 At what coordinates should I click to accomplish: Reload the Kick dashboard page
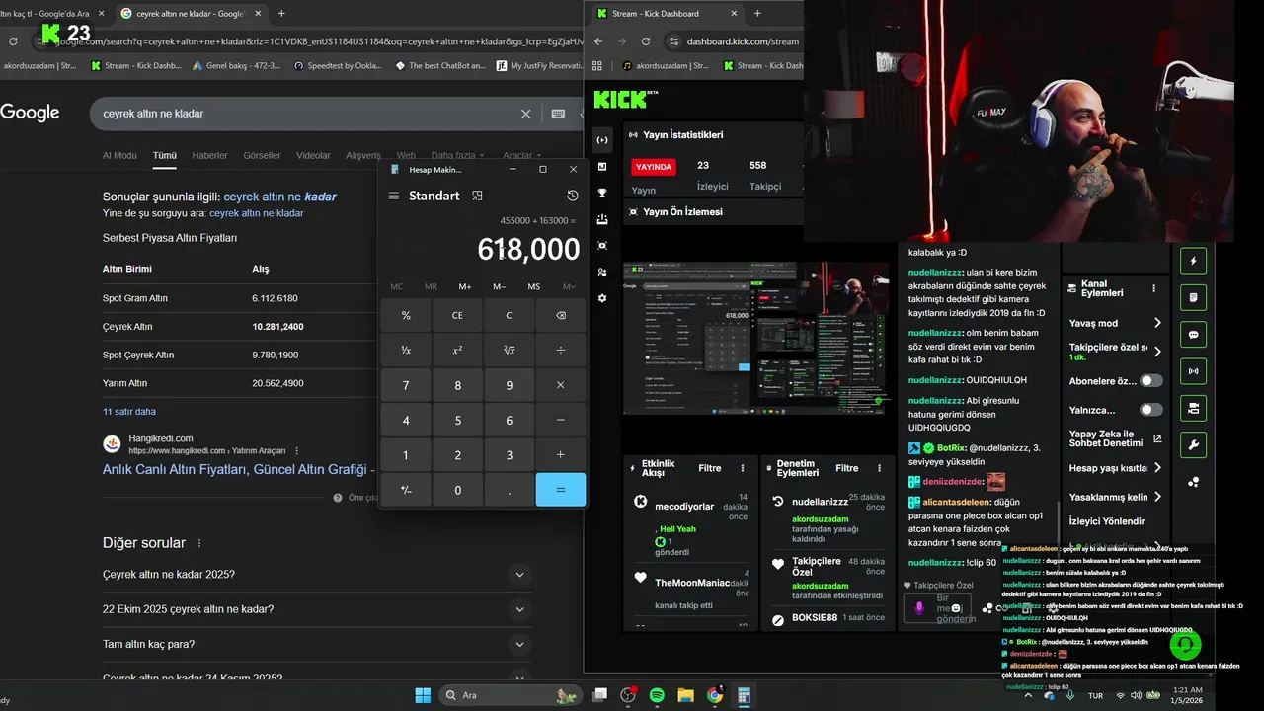coord(646,41)
